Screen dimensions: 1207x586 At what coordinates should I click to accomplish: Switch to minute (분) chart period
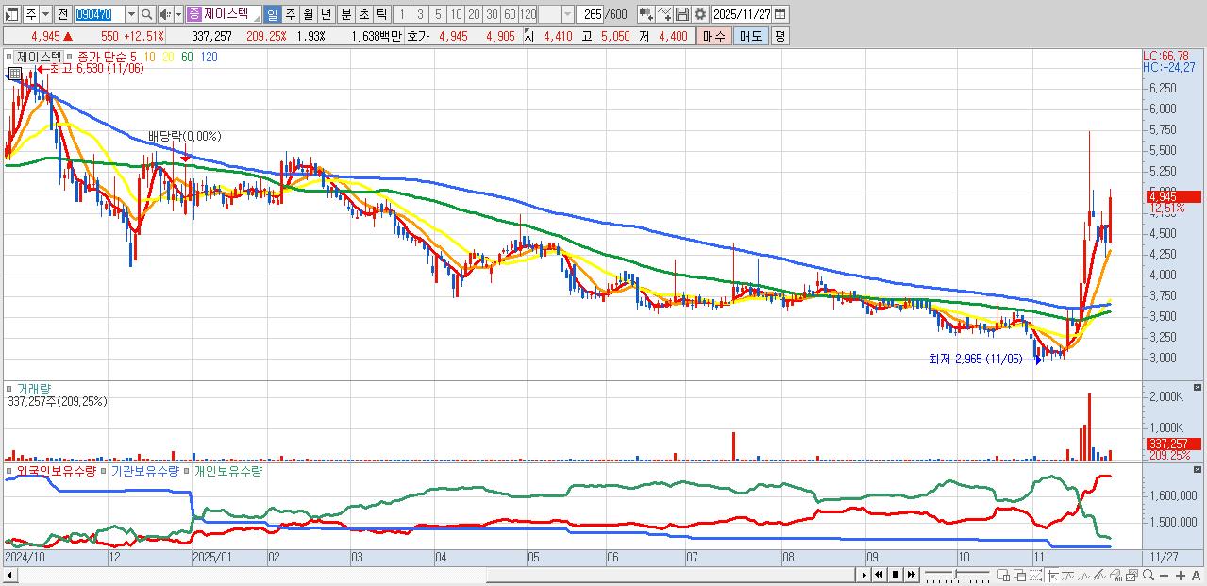tap(344, 14)
